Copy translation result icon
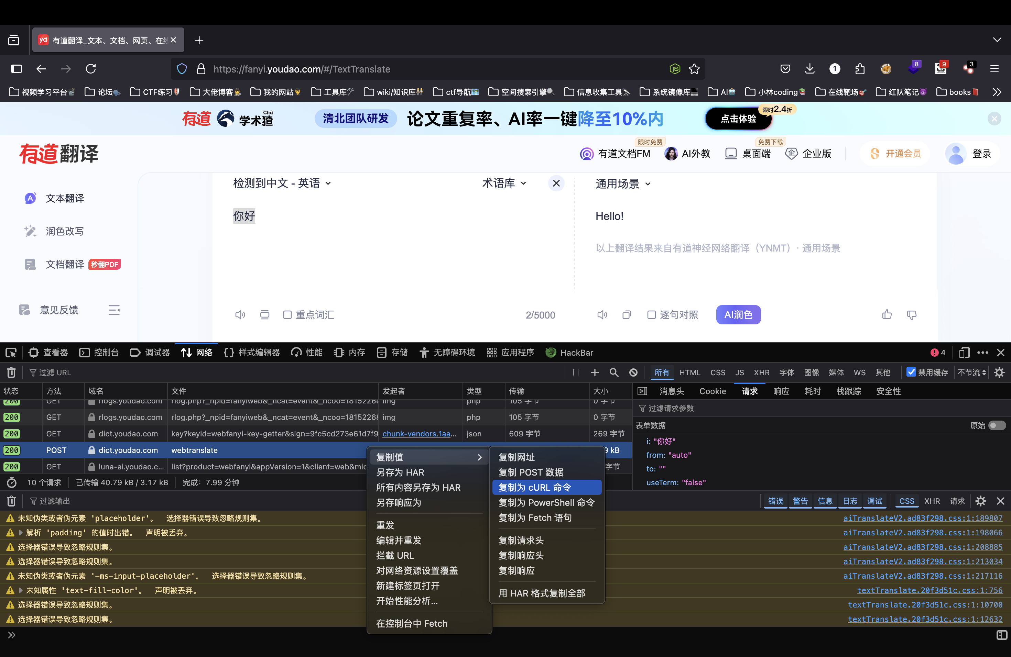Image resolution: width=1011 pixels, height=657 pixels. coord(627,315)
